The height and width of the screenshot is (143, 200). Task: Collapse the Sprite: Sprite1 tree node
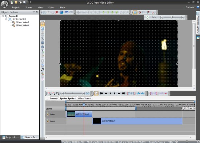pos(6,19)
